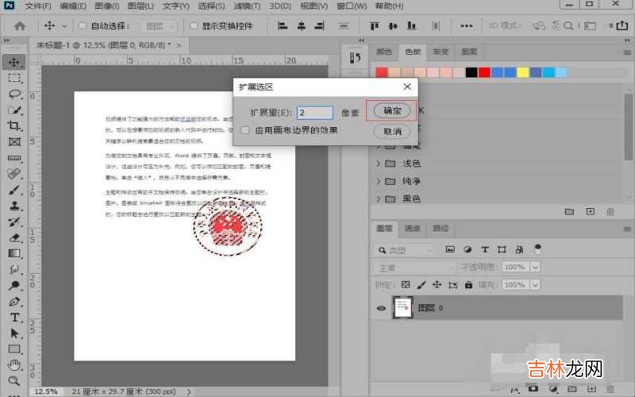The width and height of the screenshot is (635, 397).
Task: Select the Frame tool
Action: [x=14, y=141]
